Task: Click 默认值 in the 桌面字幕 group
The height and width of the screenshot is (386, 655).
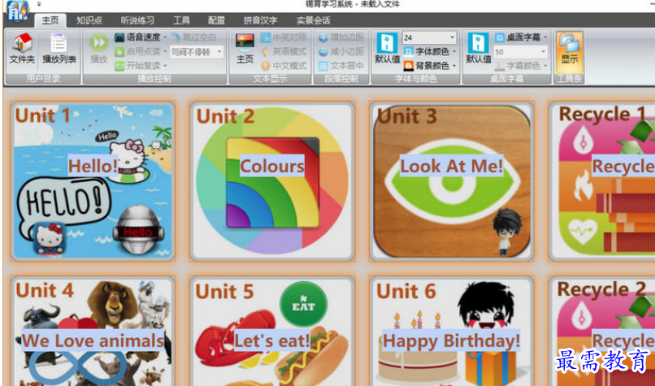Action: [479, 49]
